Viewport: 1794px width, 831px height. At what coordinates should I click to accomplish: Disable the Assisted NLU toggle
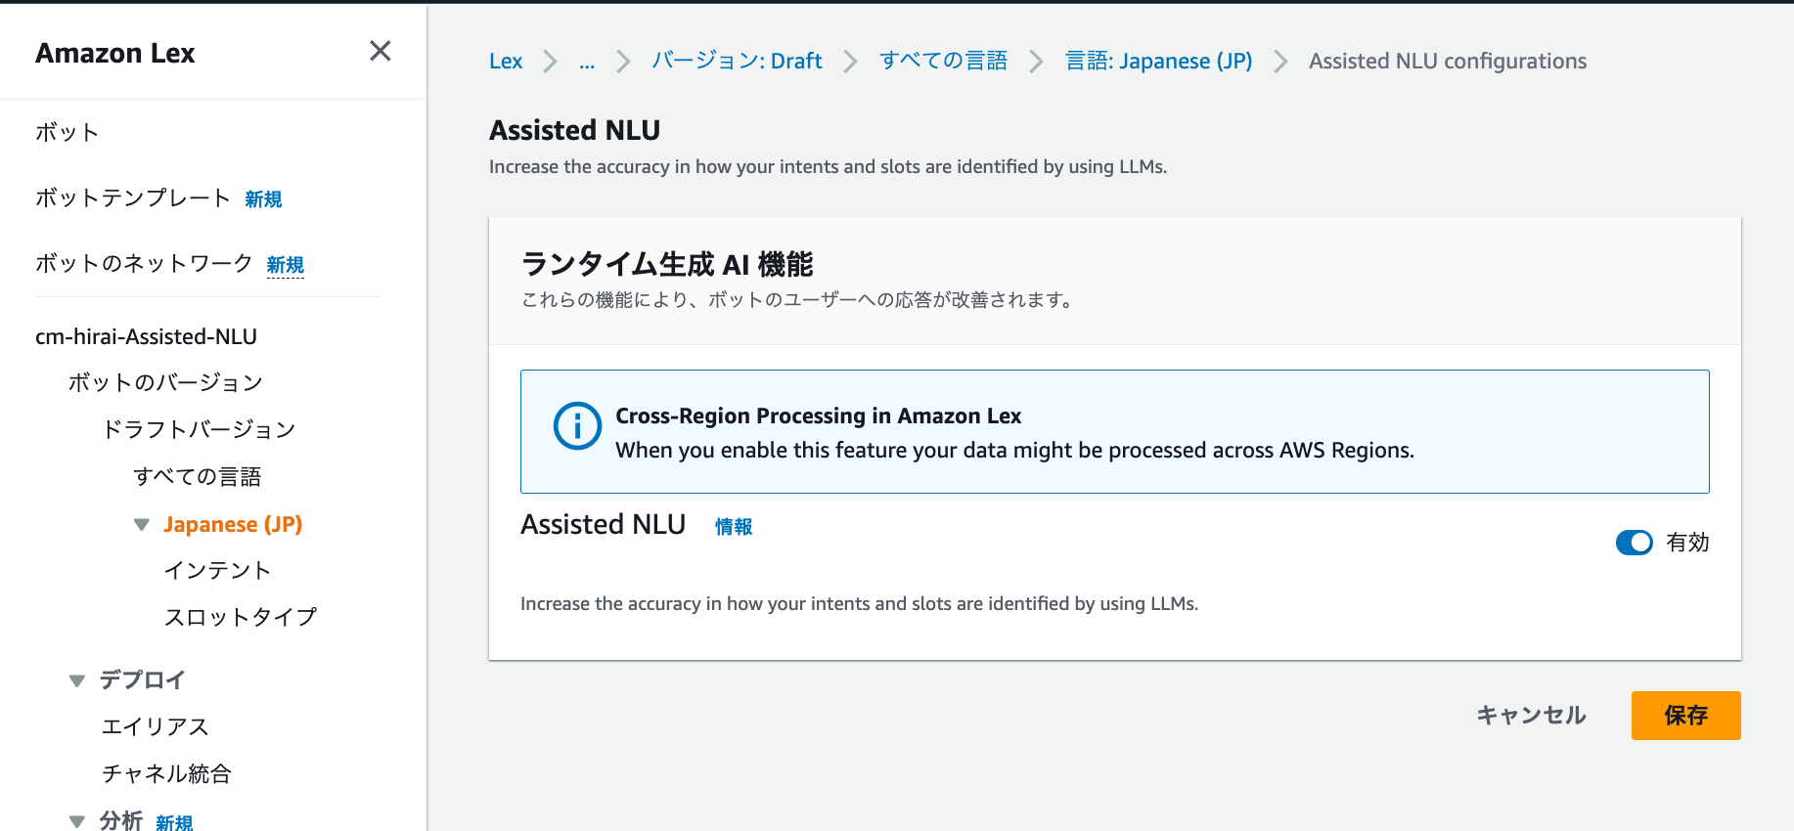click(x=1634, y=543)
